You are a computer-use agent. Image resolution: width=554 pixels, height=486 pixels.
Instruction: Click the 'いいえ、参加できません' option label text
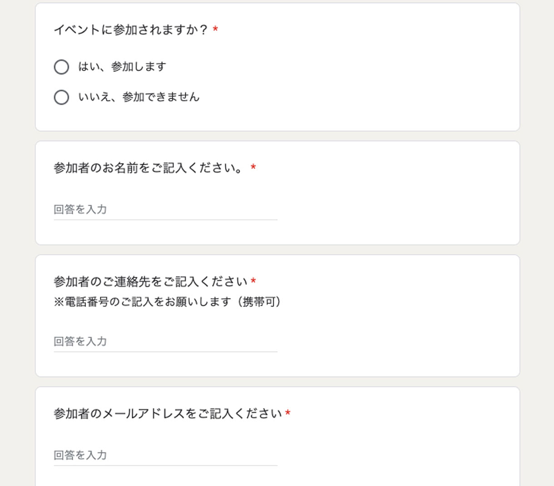[x=138, y=97]
